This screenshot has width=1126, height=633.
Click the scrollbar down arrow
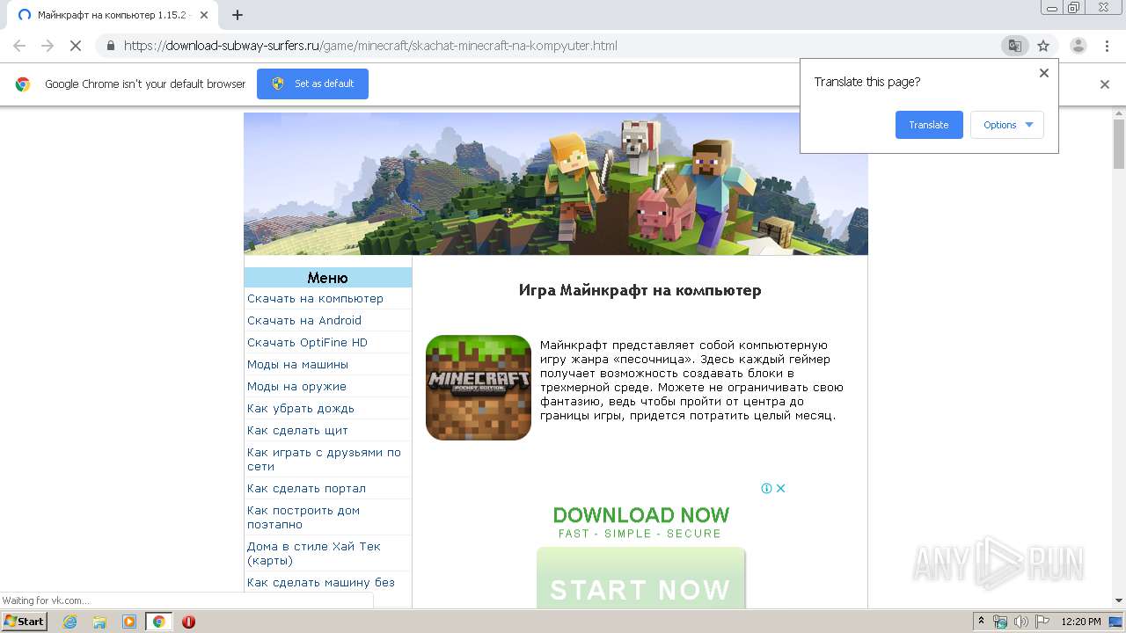point(1119,600)
